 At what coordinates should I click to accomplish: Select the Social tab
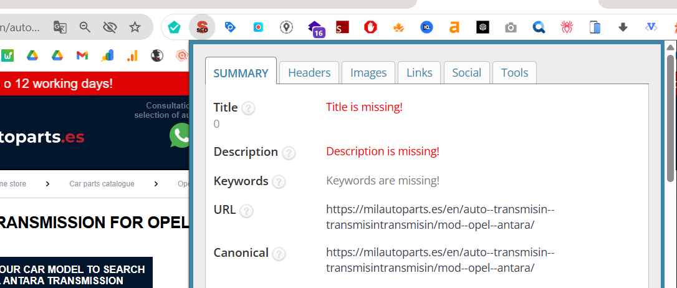(x=466, y=73)
